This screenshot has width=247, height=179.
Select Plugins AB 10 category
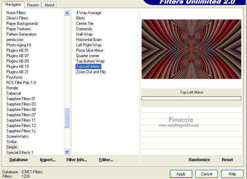pyautogui.click(x=17, y=66)
